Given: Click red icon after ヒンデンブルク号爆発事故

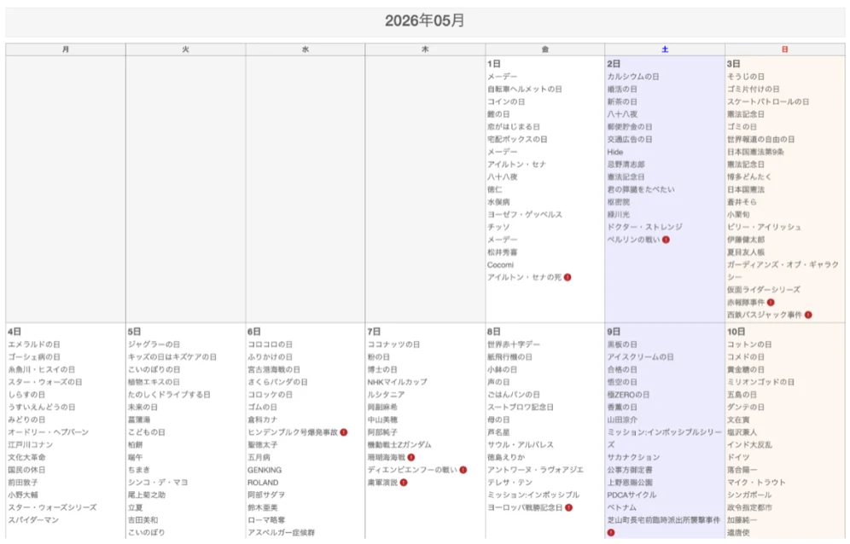Looking at the screenshot, I should [x=344, y=432].
